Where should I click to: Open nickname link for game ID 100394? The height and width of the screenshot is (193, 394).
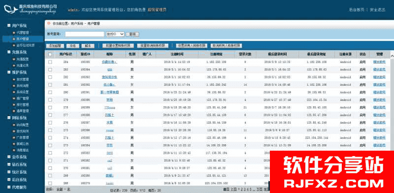coord(109,69)
